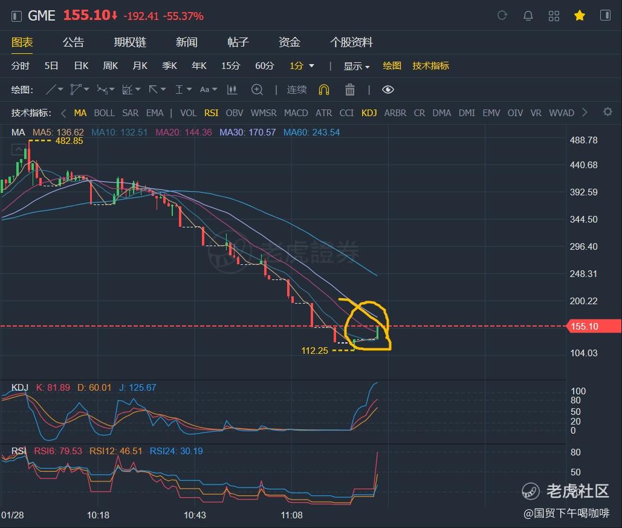622x528 pixels.
Task: Toggle the RSI indicator
Action: click(211, 112)
